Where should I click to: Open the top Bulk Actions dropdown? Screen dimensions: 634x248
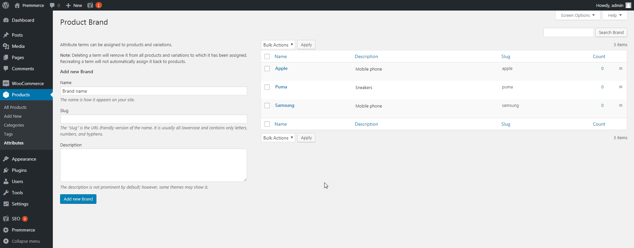[278, 45]
